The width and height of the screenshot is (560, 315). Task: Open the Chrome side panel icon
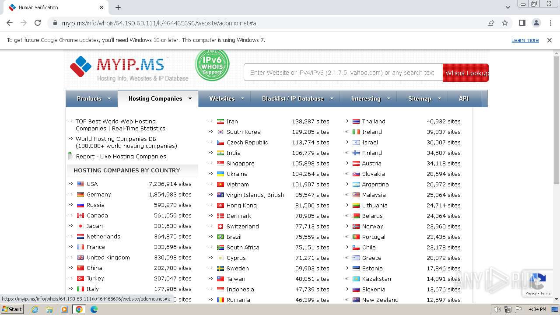tap(522, 23)
